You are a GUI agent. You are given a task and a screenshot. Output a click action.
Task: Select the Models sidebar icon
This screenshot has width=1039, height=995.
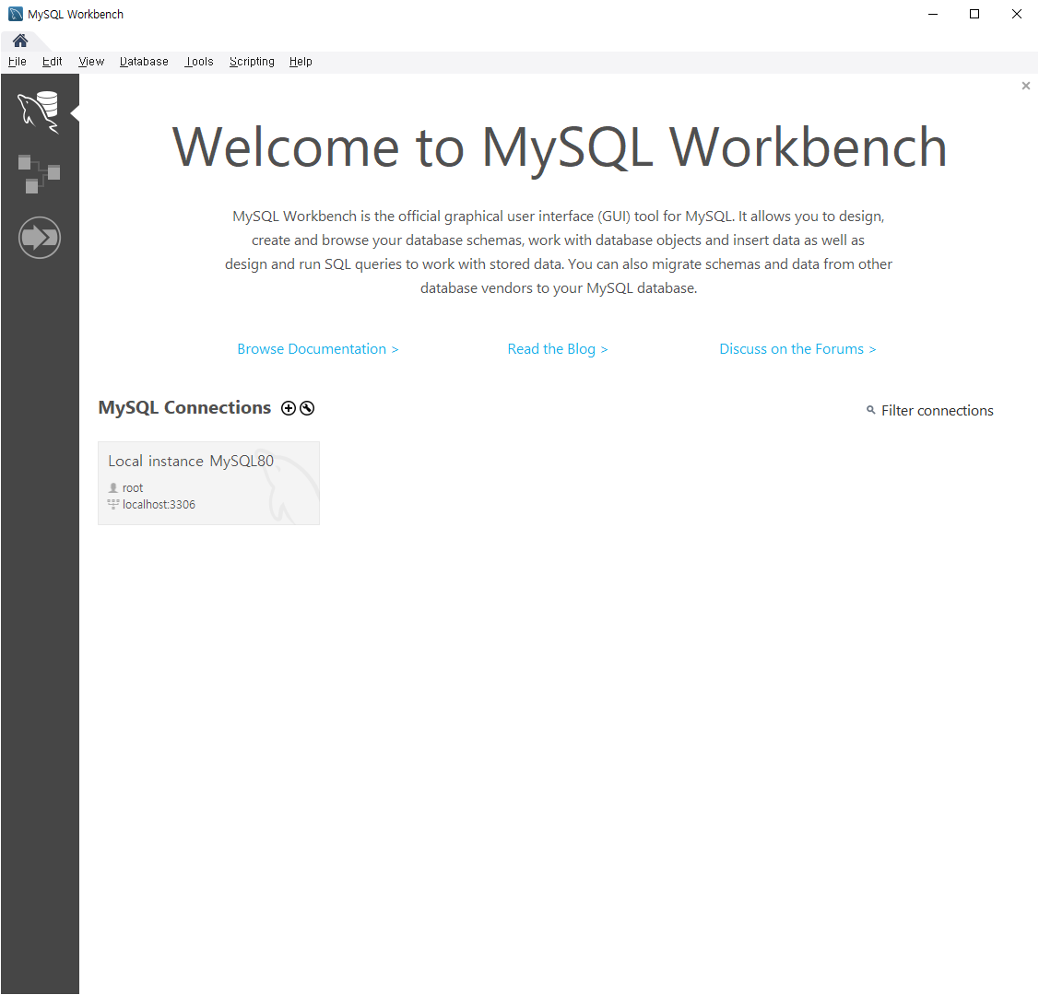coord(39,174)
